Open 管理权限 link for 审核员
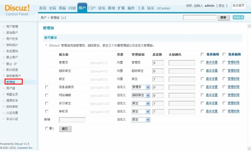 tap(233, 111)
